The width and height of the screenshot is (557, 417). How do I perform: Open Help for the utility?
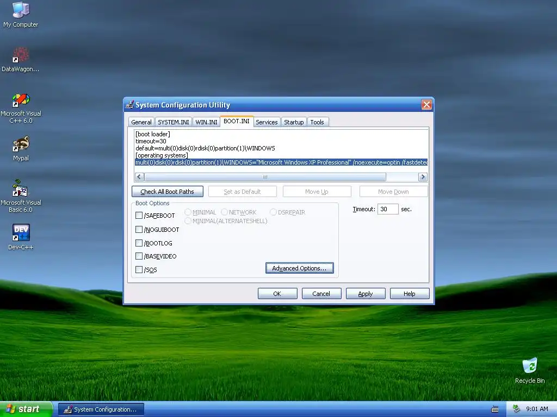click(x=409, y=294)
